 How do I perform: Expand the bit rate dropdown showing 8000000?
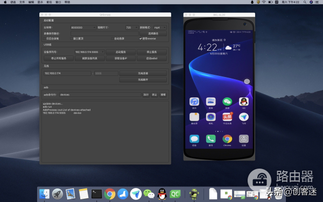coord(83,27)
